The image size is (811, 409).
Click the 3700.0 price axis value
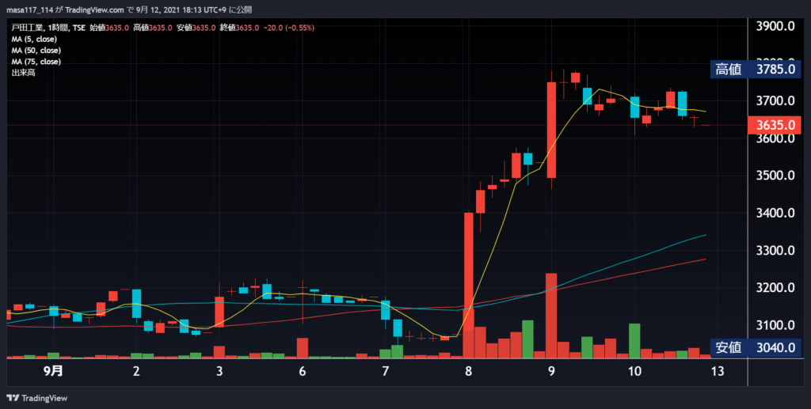(775, 100)
